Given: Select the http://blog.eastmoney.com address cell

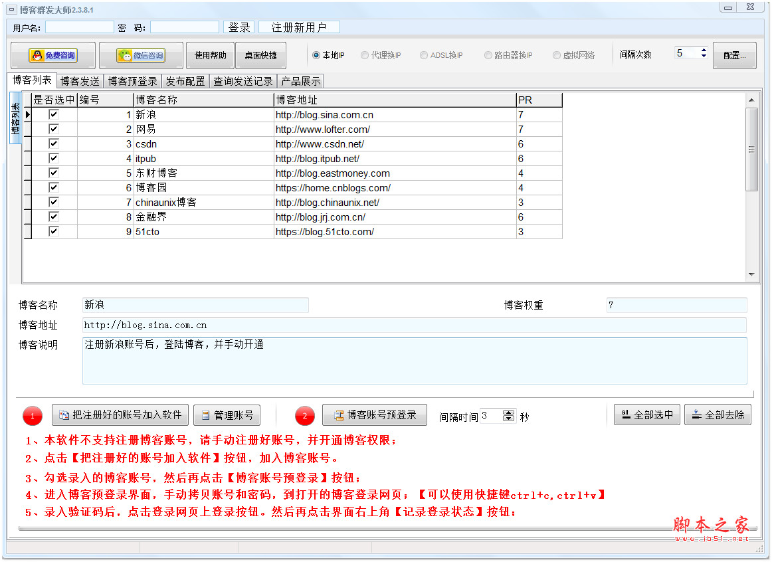Looking at the screenshot, I should pos(395,173).
